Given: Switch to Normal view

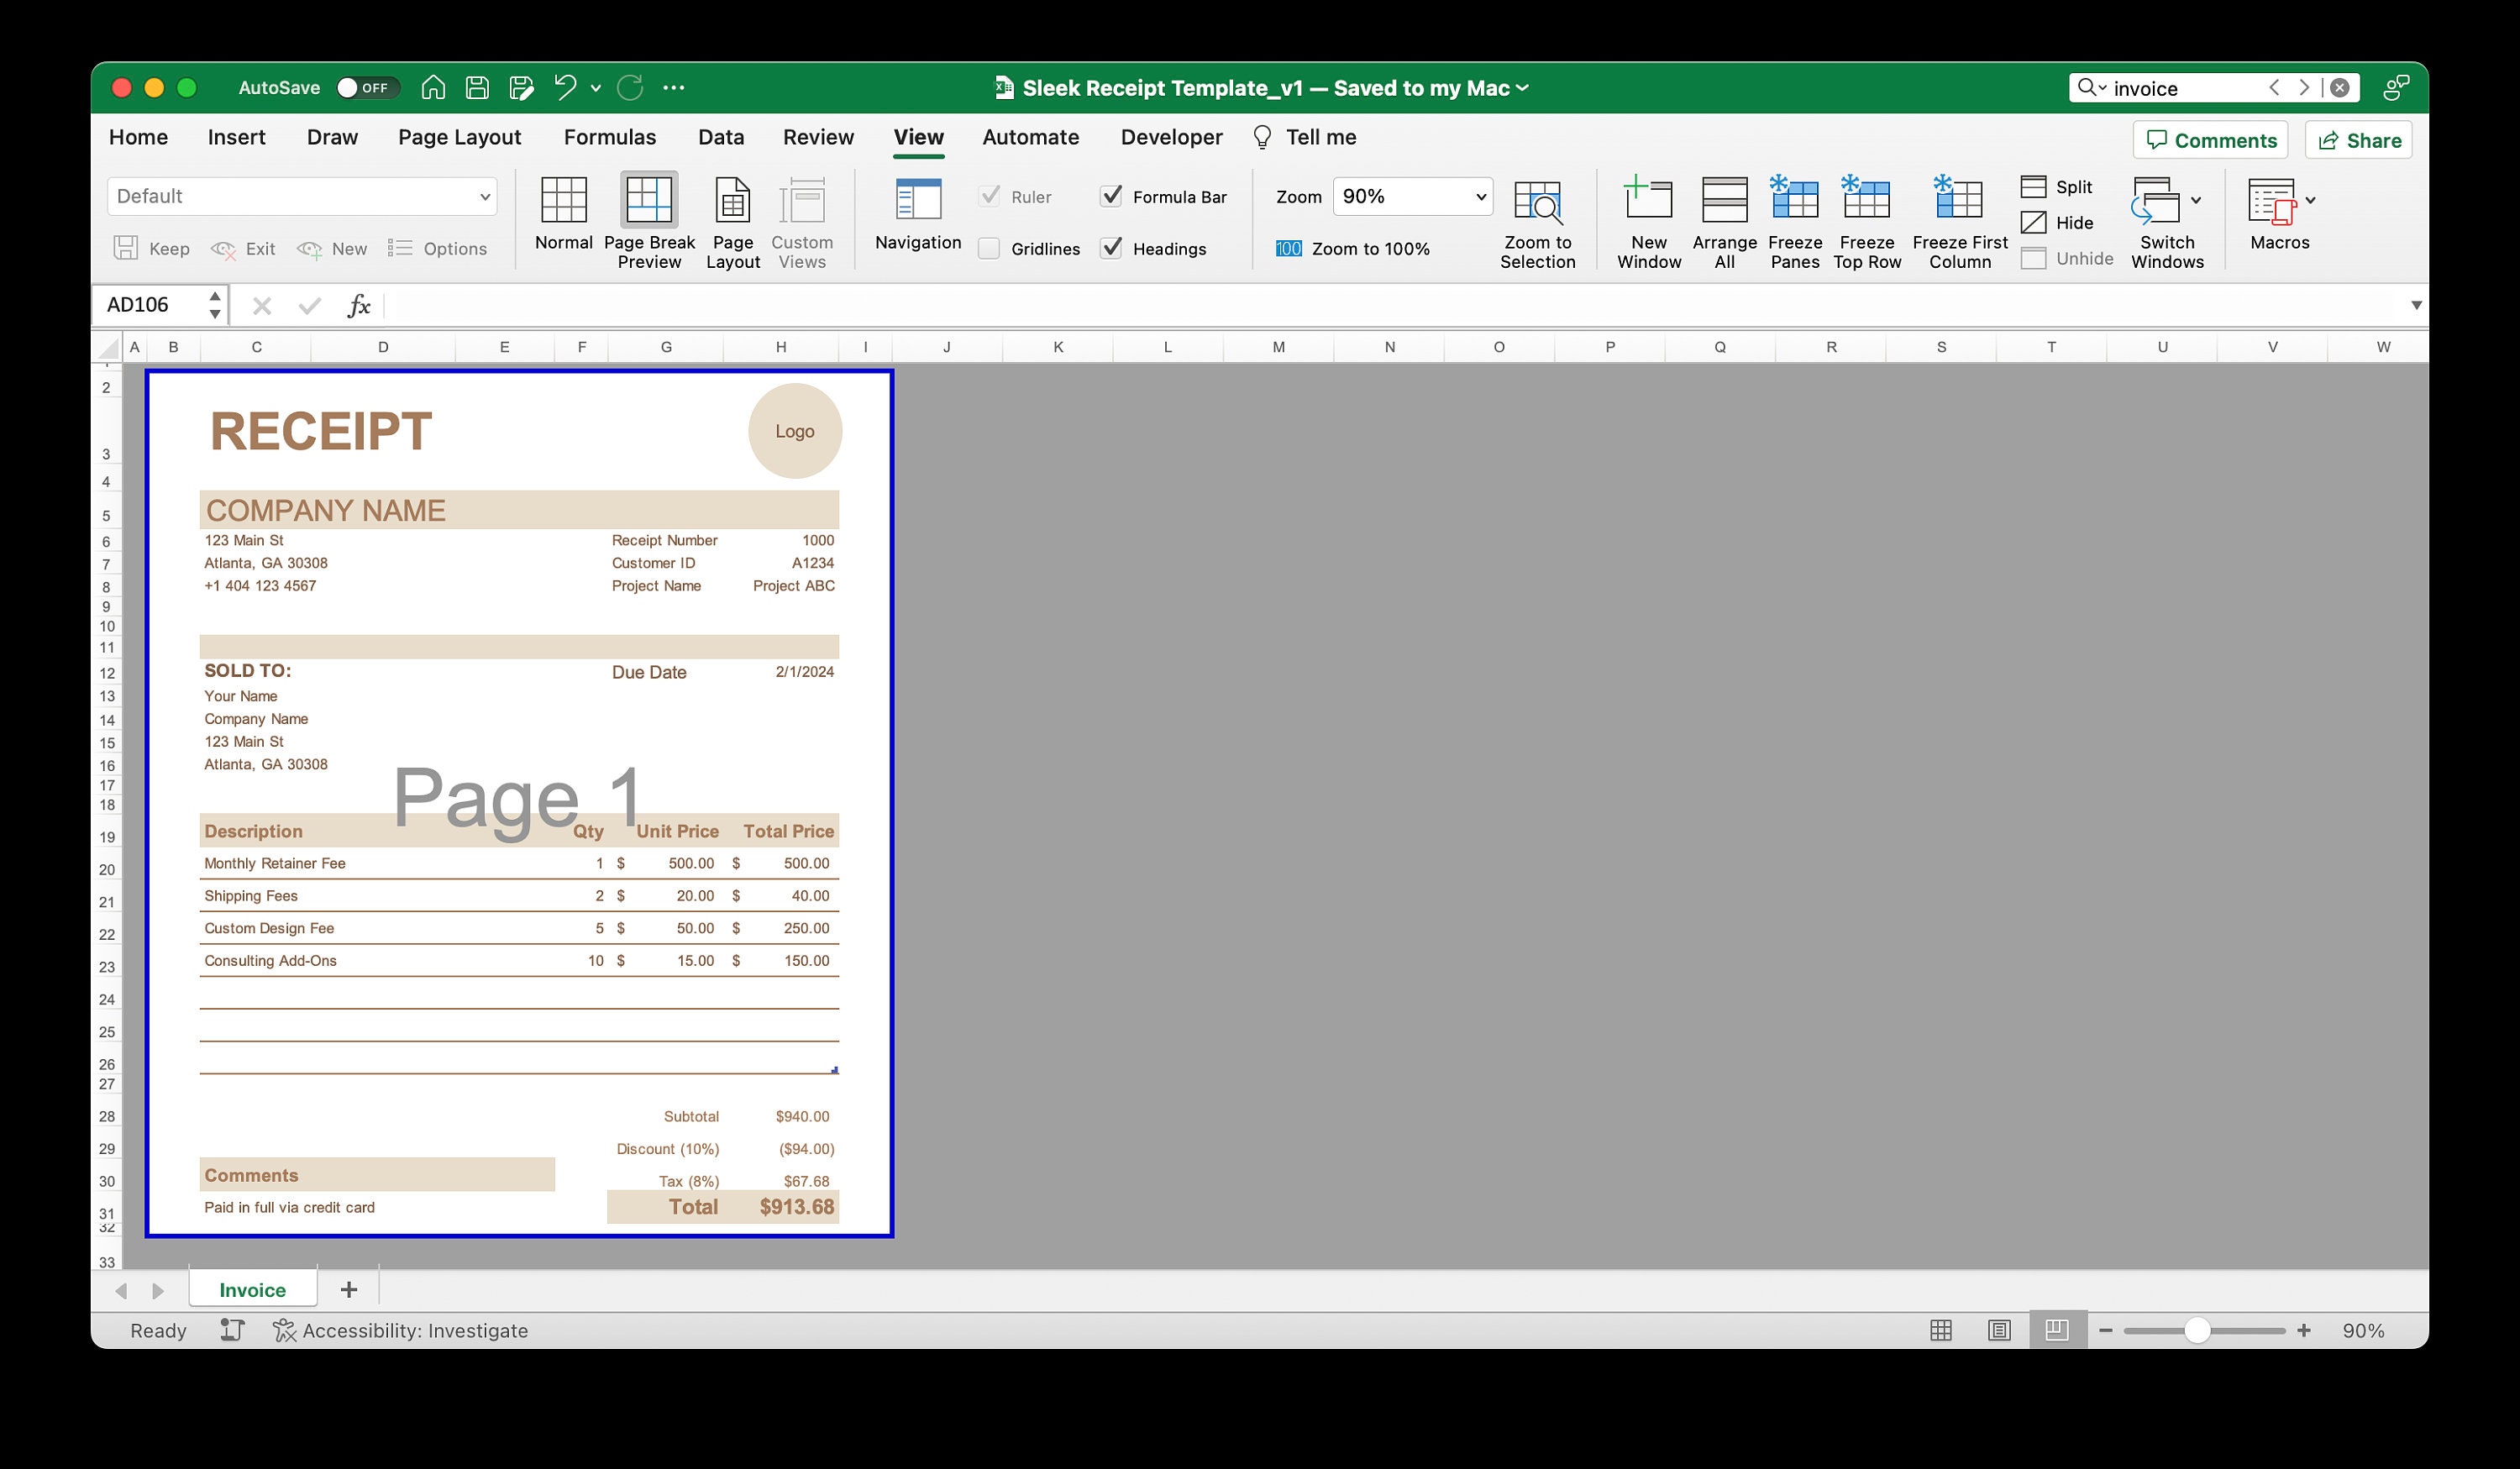Looking at the screenshot, I should 563,218.
